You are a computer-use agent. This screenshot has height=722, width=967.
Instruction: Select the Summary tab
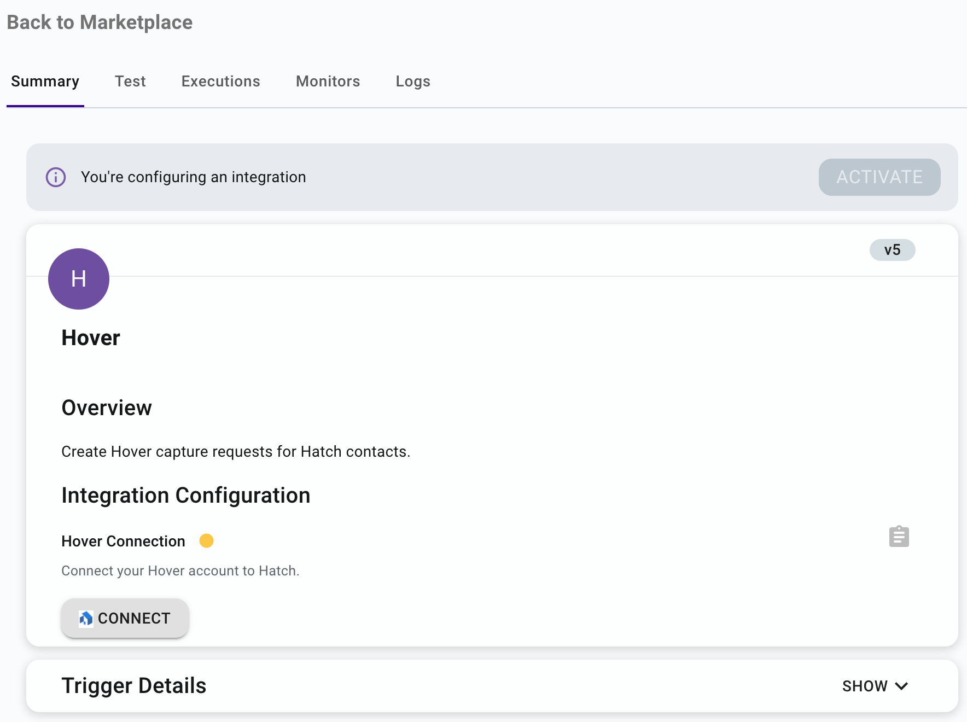pos(45,81)
